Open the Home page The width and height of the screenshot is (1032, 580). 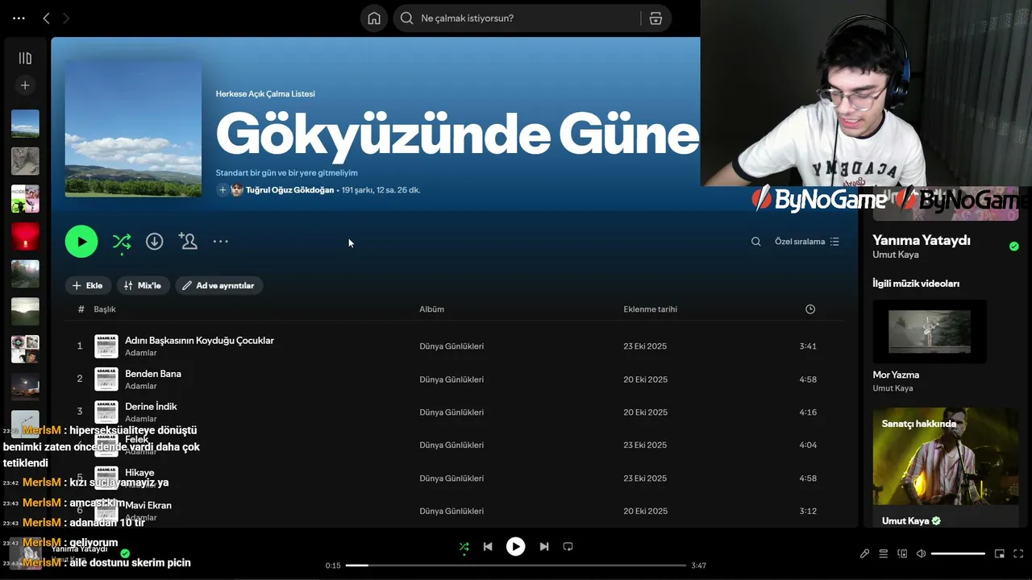pyautogui.click(x=374, y=18)
